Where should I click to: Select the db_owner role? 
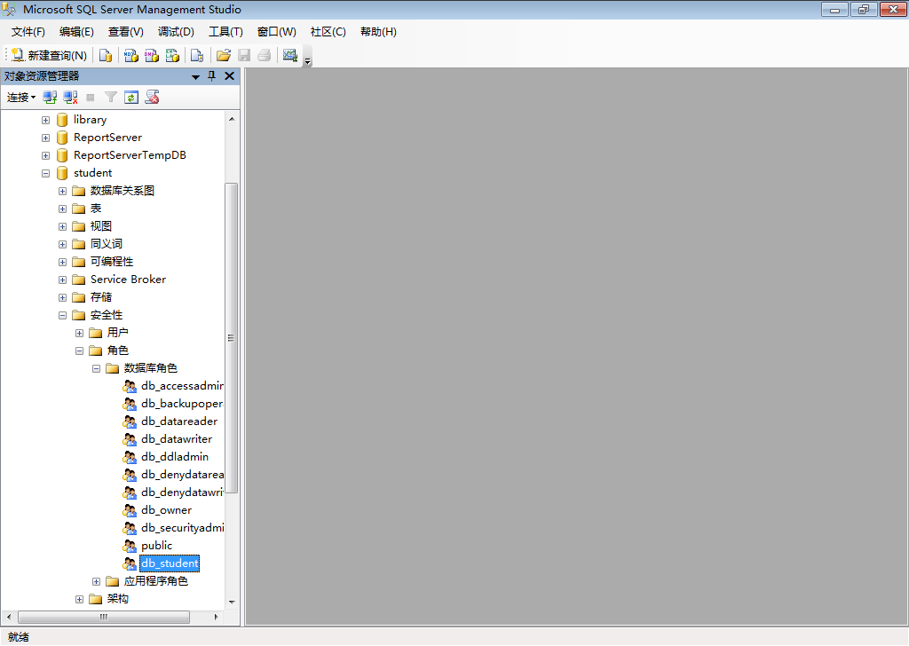click(x=166, y=510)
